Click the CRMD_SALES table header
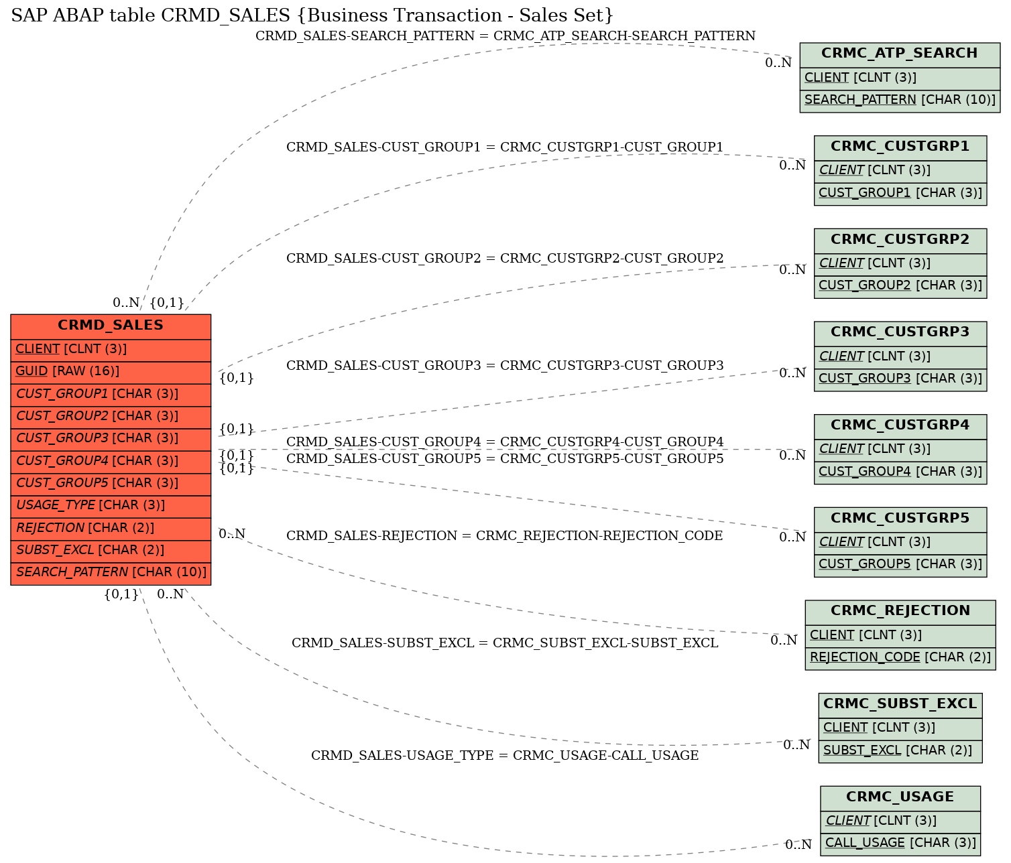Screen dimensions: 1011x863 pos(111,326)
